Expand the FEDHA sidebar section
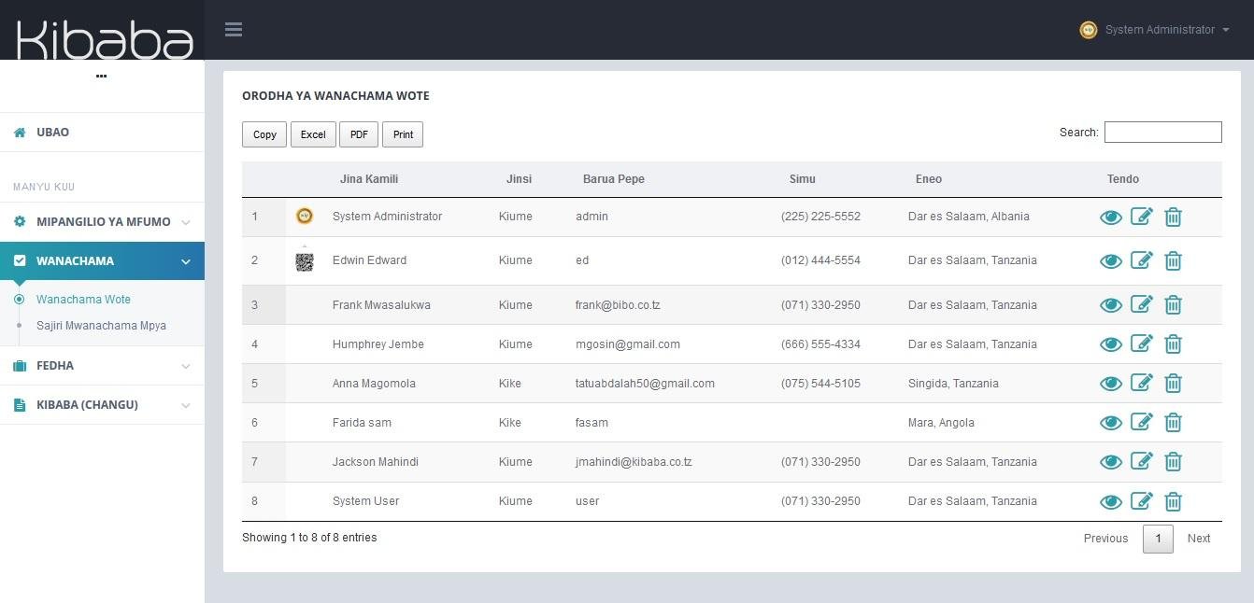The width and height of the screenshot is (1254, 603). point(55,365)
